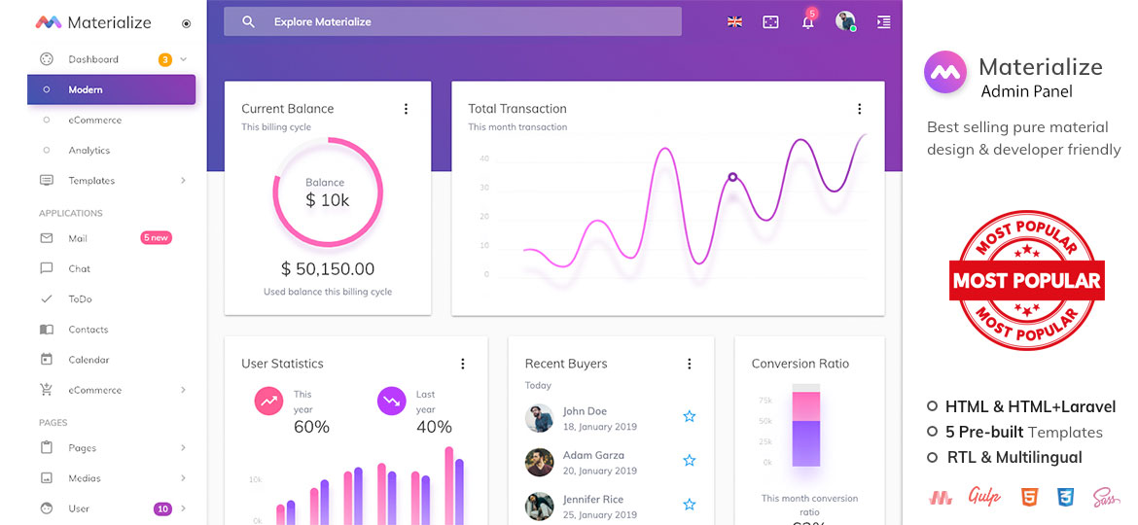Open Analytics dashboard from sidebar
This screenshot has width=1138, height=525.
tap(89, 151)
